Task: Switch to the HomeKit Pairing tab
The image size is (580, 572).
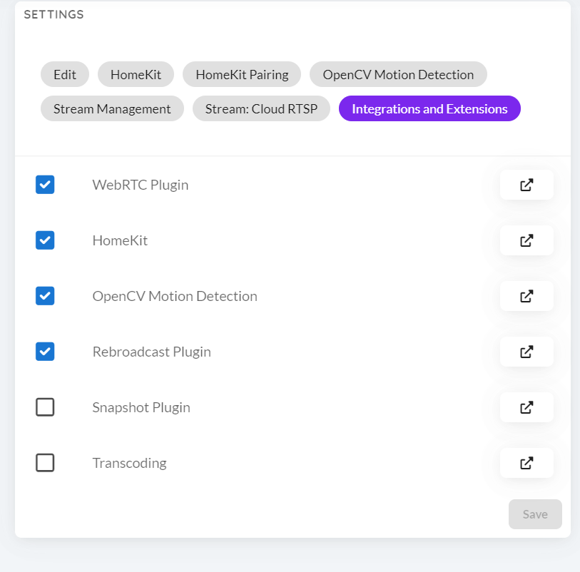Action: coord(241,74)
